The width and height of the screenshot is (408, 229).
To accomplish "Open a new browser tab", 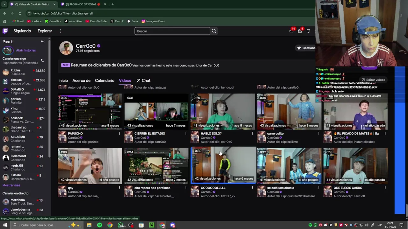I will click(113, 4).
